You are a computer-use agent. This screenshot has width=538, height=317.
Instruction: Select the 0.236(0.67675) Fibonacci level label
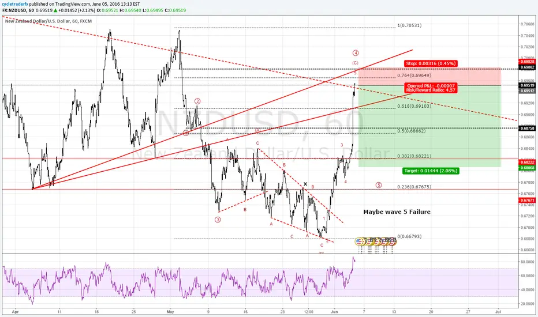(x=414, y=187)
